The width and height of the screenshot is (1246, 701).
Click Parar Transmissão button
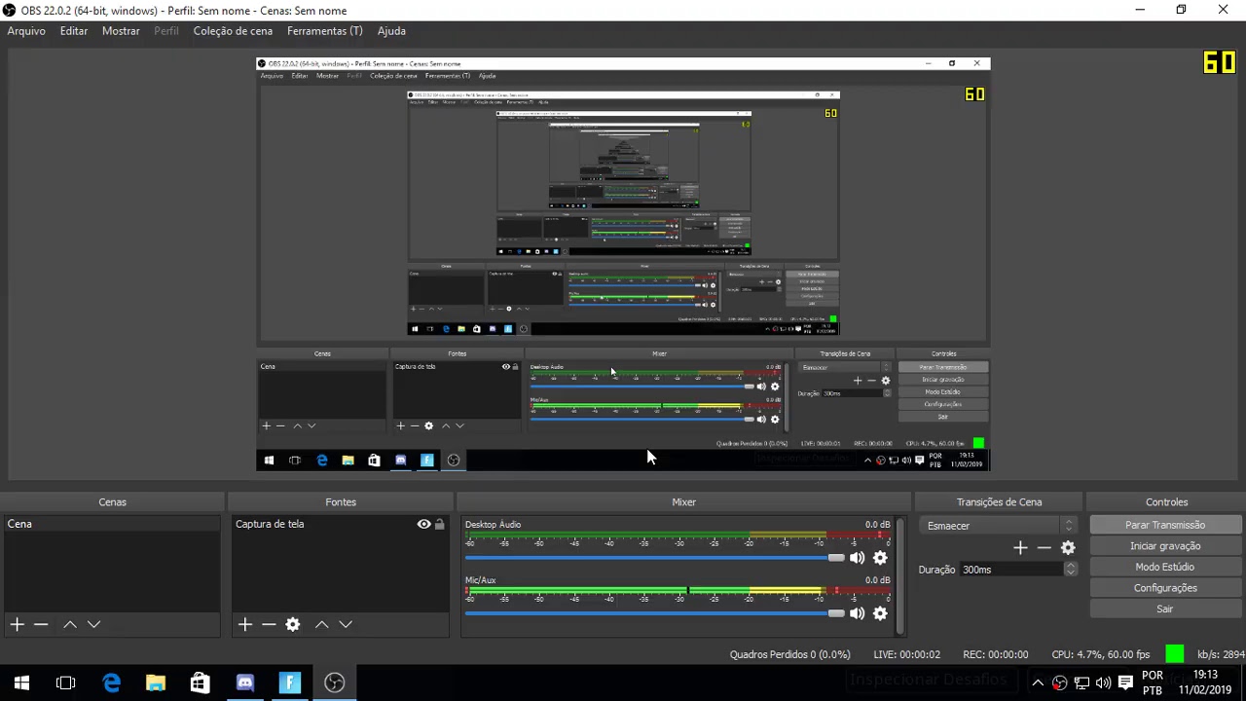pos(1165,525)
